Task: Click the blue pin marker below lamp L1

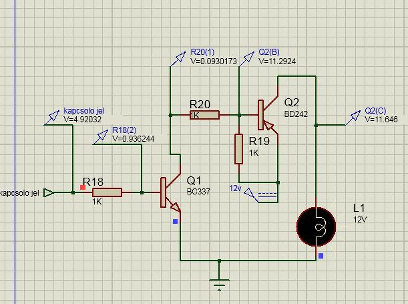Action: tap(321, 256)
